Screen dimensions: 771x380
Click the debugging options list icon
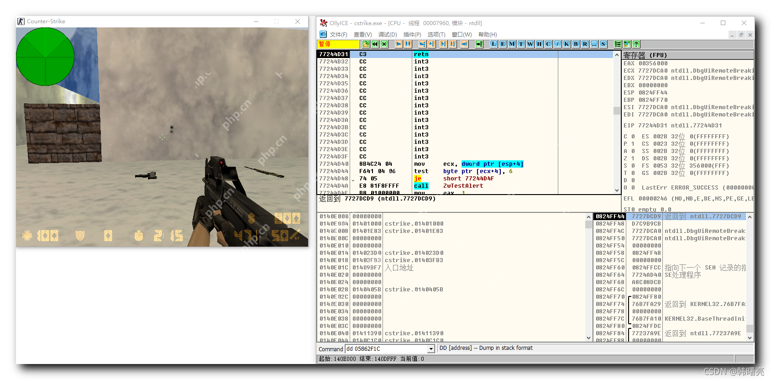618,44
